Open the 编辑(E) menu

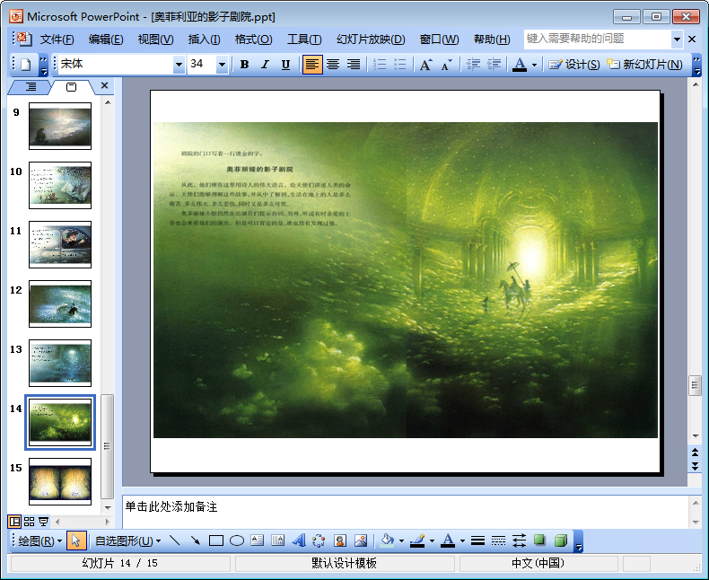[x=106, y=40]
